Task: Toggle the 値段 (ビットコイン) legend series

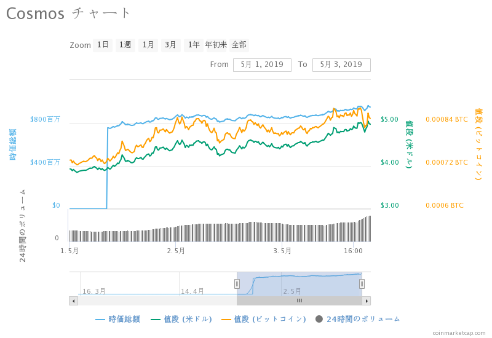Action: click(264, 319)
